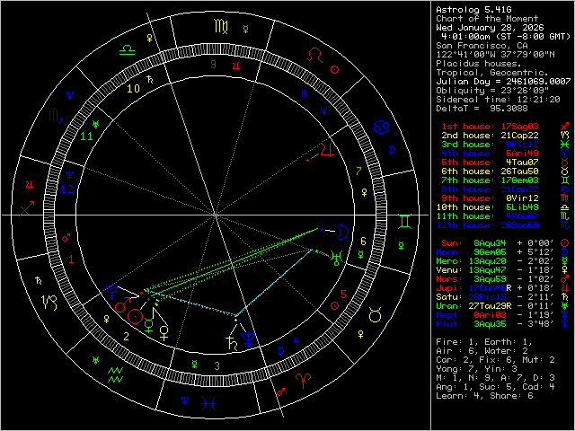
Task: Select the large blue Moon crescent inside the wheel
Action: 342,233
